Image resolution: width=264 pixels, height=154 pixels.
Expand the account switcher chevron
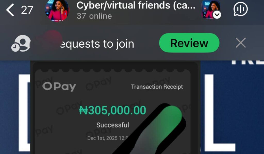pyautogui.click(x=217, y=15)
